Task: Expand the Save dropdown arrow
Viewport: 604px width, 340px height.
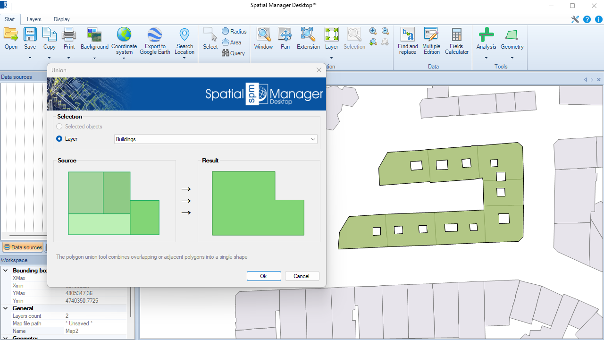Action: coord(30,58)
